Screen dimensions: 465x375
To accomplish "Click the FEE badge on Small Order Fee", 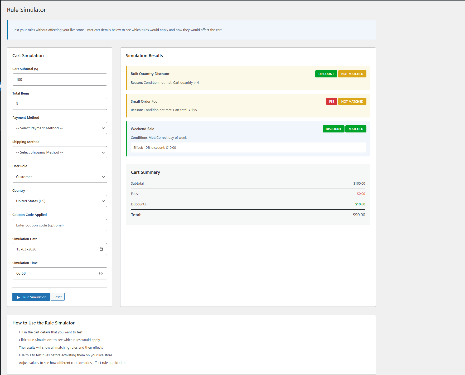I will 331,101.
